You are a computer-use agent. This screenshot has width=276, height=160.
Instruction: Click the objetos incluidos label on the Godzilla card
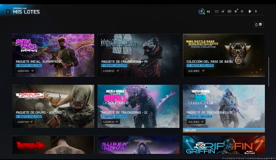pyautogui.click(x=114, y=116)
